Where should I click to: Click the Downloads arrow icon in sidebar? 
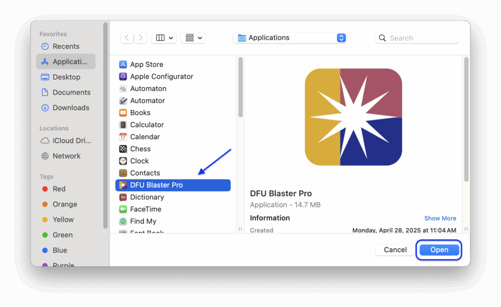[45, 108]
